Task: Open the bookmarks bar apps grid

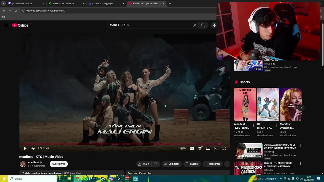Action: tap(3, 17)
